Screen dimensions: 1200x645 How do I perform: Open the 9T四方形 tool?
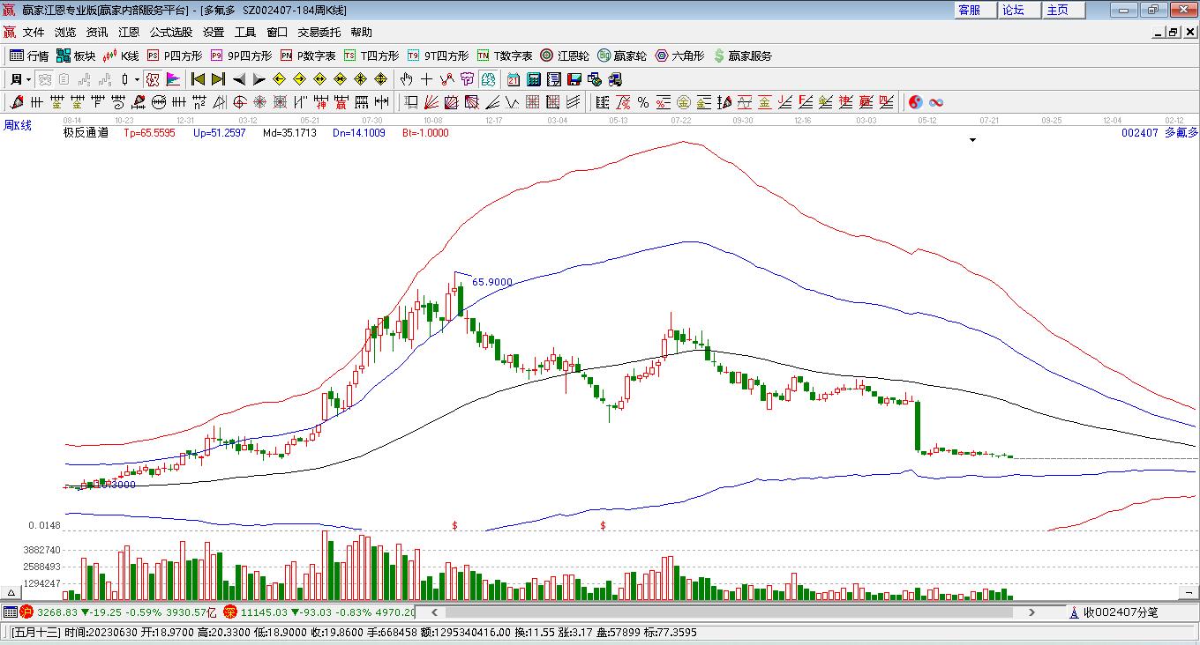click(x=439, y=56)
